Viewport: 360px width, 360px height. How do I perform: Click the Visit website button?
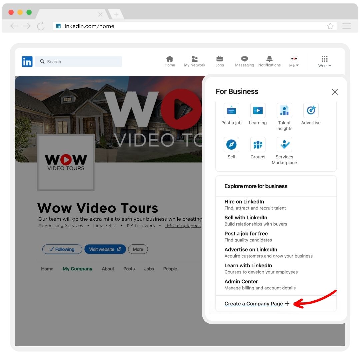coord(105,249)
